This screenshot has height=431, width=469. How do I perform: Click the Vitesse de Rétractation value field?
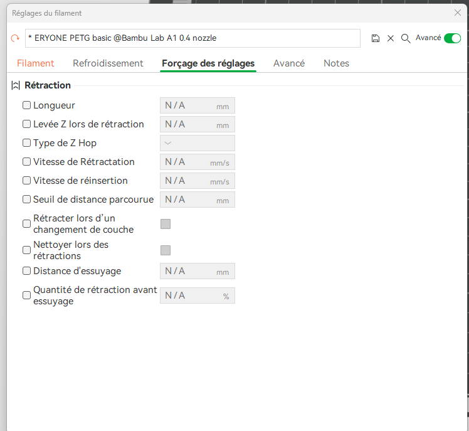198,162
